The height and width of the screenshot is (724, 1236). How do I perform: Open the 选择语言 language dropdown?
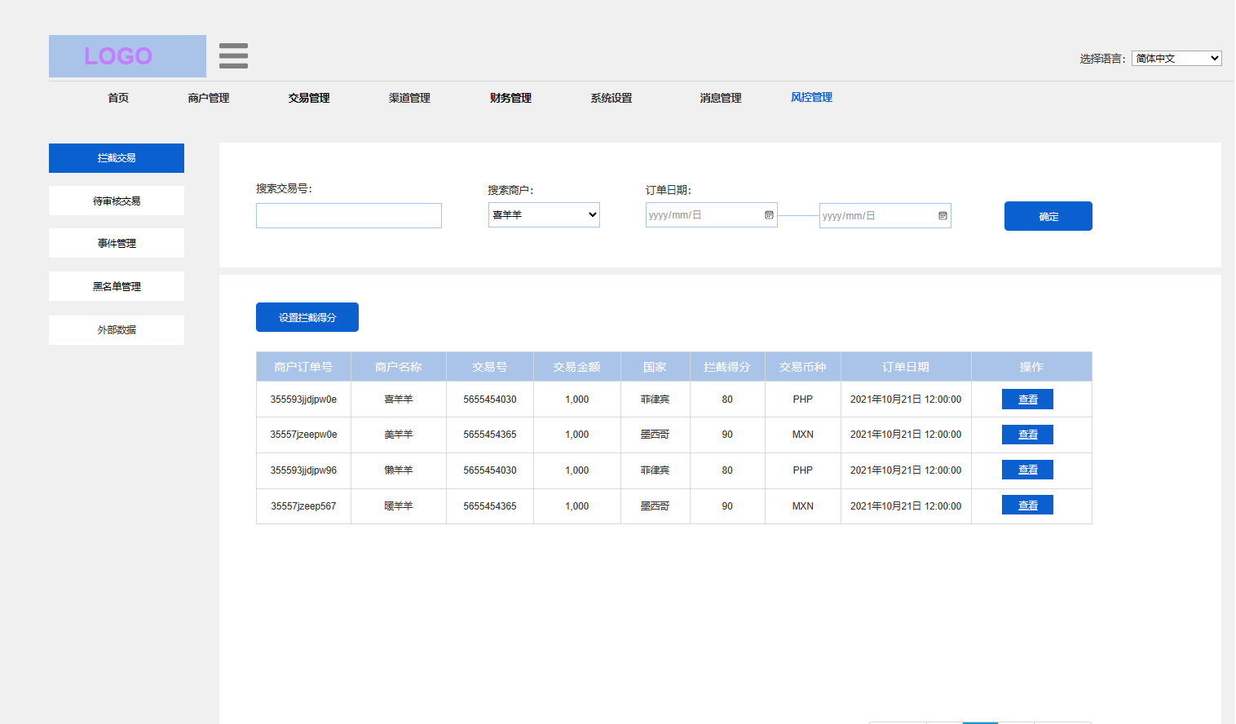click(x=1176, y=59)
